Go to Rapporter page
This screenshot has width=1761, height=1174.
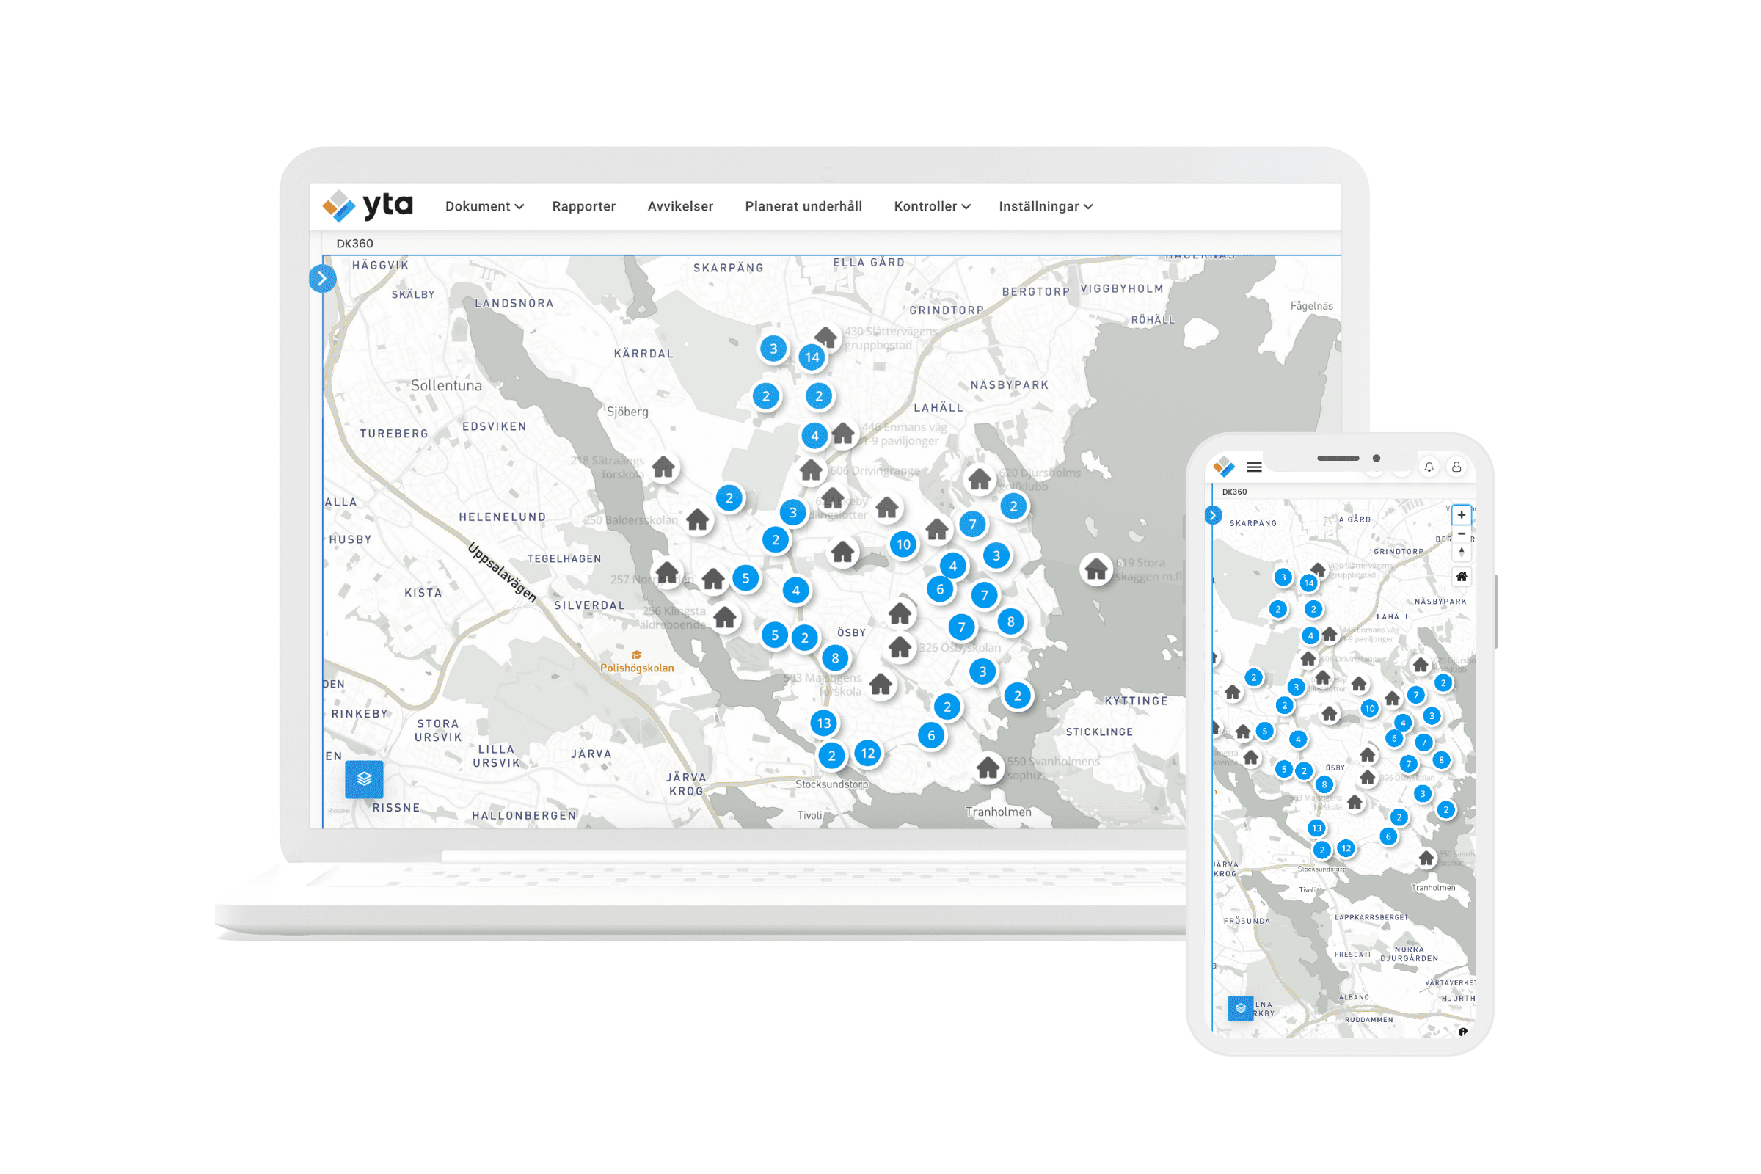point(583,206)
